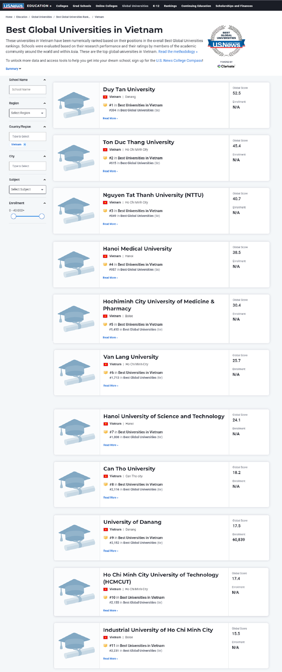Open Read More for Ton Duc Thang University
This screenshot has height=672, width=282.
tap(110, 171)
